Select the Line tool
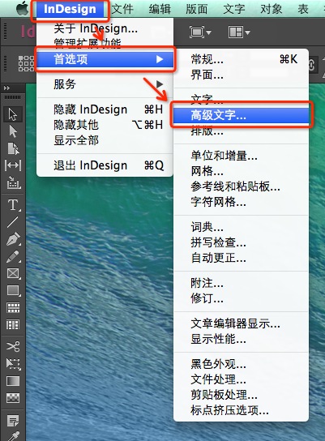325x441 pixels. 13,222
